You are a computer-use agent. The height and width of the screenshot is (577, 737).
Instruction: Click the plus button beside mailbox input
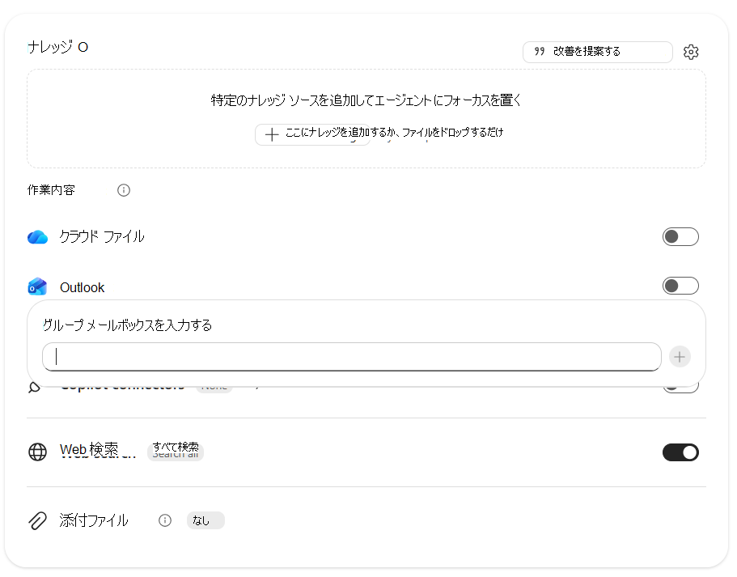(x=680, y=357)
